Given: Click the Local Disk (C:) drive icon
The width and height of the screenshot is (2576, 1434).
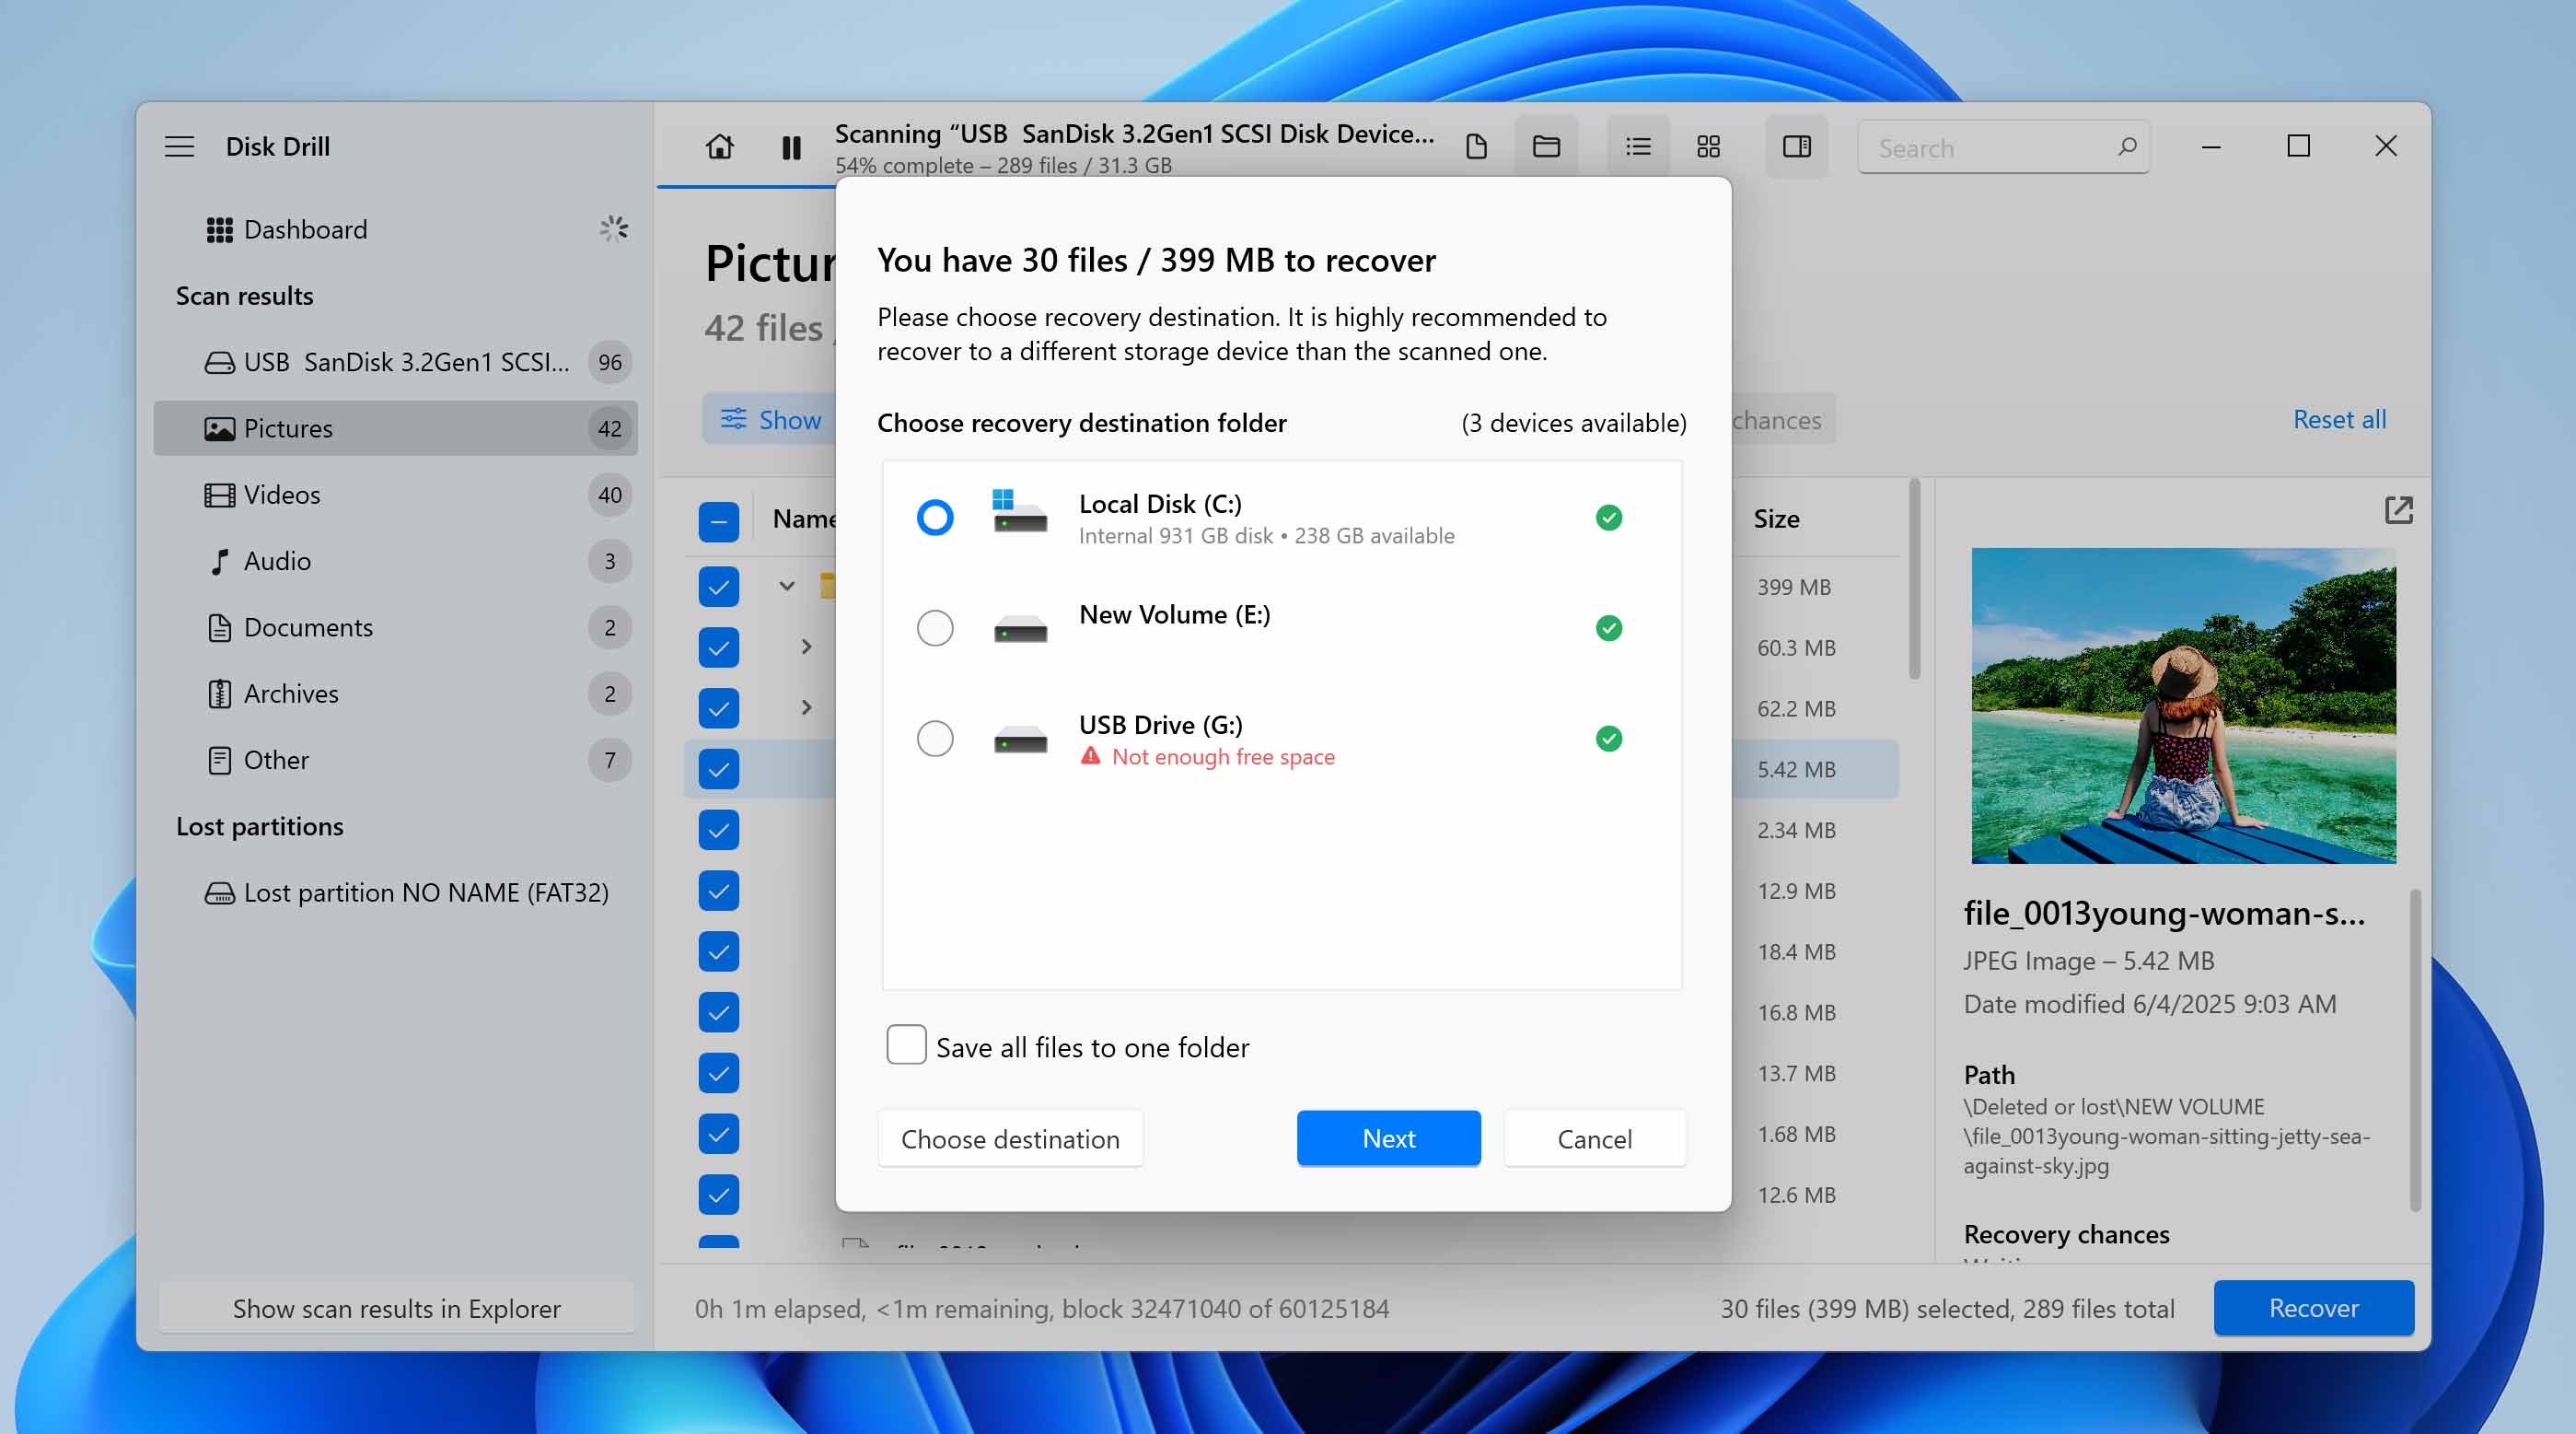Looking at the screenshot, I should point(1019,511).
